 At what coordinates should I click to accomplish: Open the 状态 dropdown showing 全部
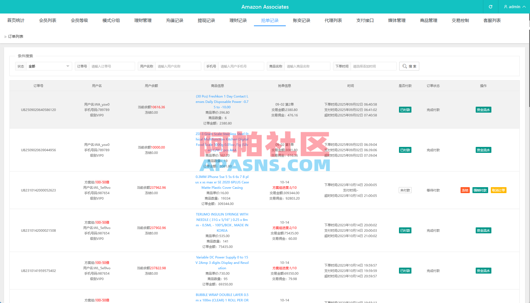[49, 66]
